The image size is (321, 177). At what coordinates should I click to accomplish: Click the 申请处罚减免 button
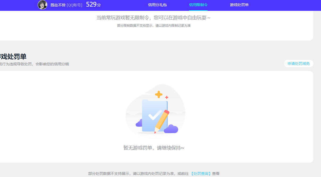(x=299, y=63)
